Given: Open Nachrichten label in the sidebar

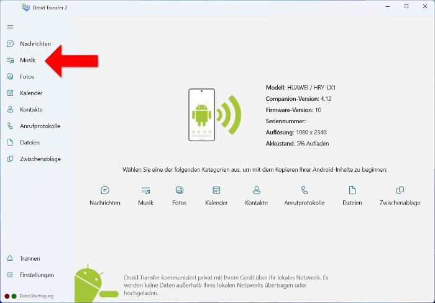Looking at the screenshot, I should pos(35,44).
